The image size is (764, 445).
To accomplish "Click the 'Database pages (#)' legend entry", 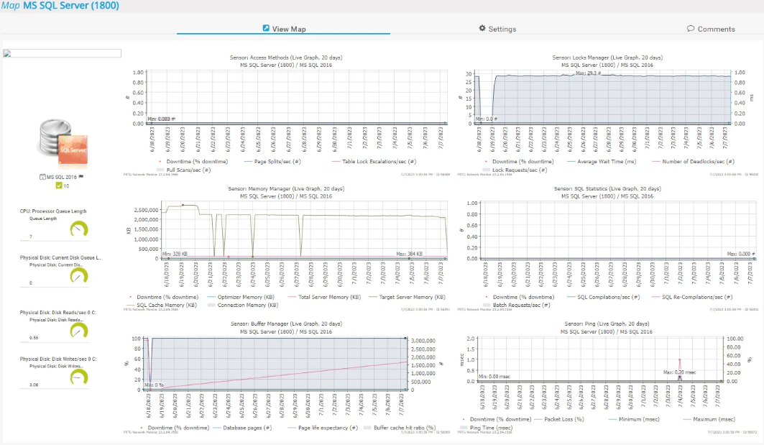I will 242,428.
